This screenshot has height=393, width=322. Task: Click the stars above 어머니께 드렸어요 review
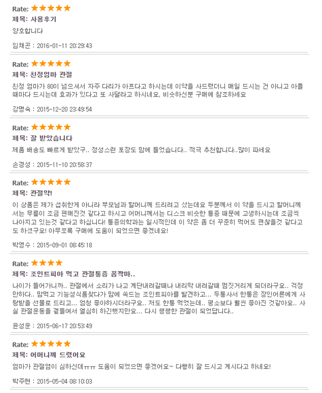(x=51, y=344)
